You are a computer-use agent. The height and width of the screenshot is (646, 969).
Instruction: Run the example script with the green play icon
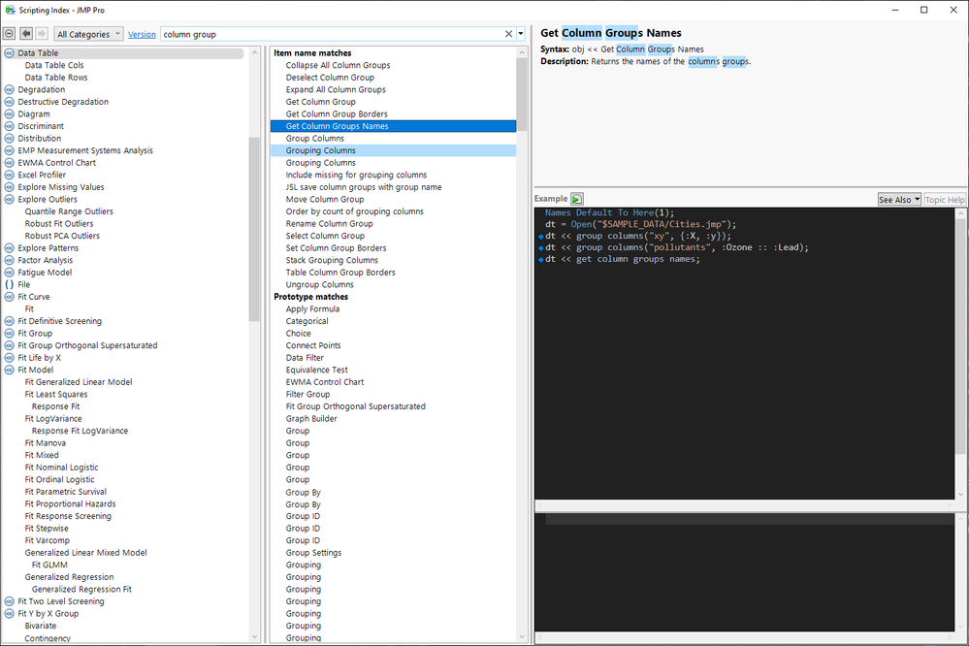(577, 199)
